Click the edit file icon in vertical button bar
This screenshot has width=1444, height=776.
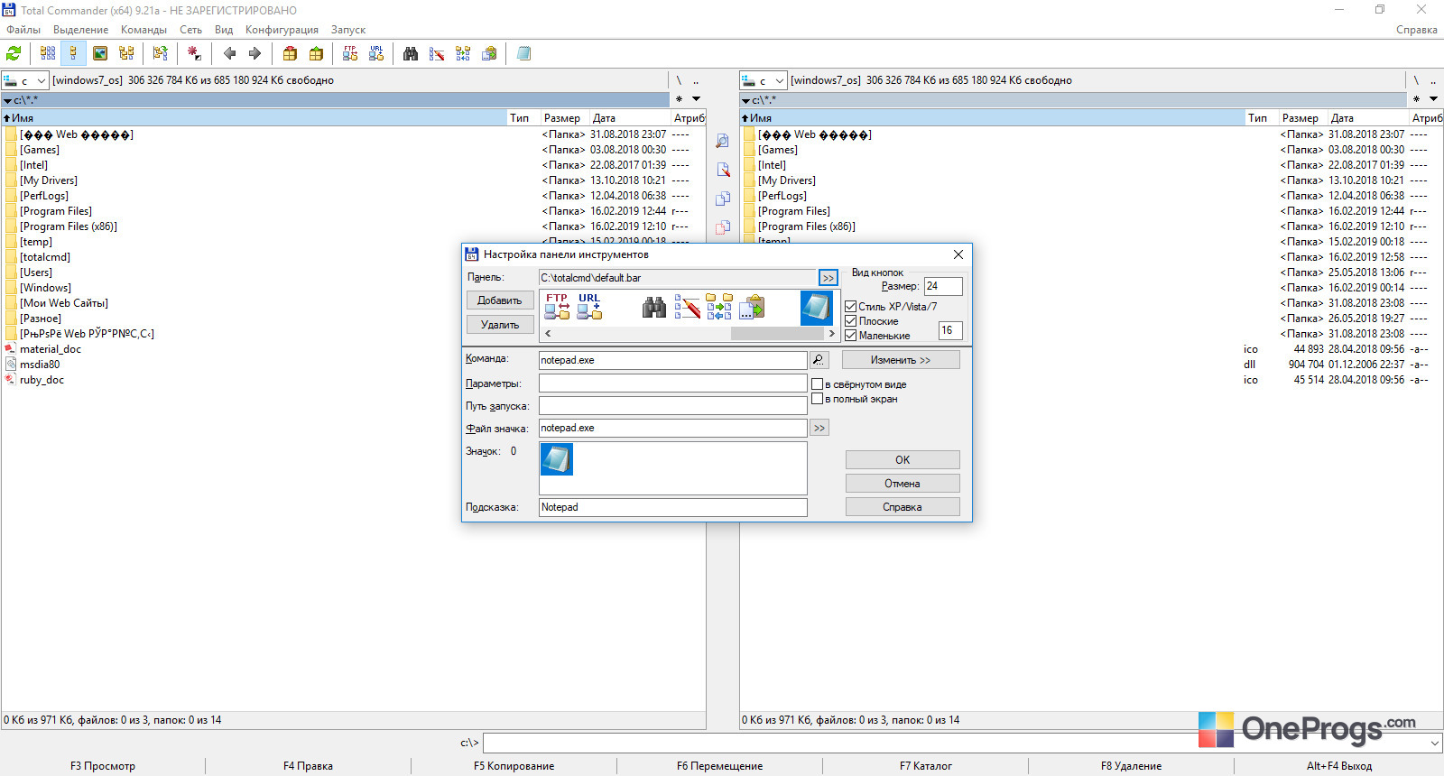tap(723, 170)
